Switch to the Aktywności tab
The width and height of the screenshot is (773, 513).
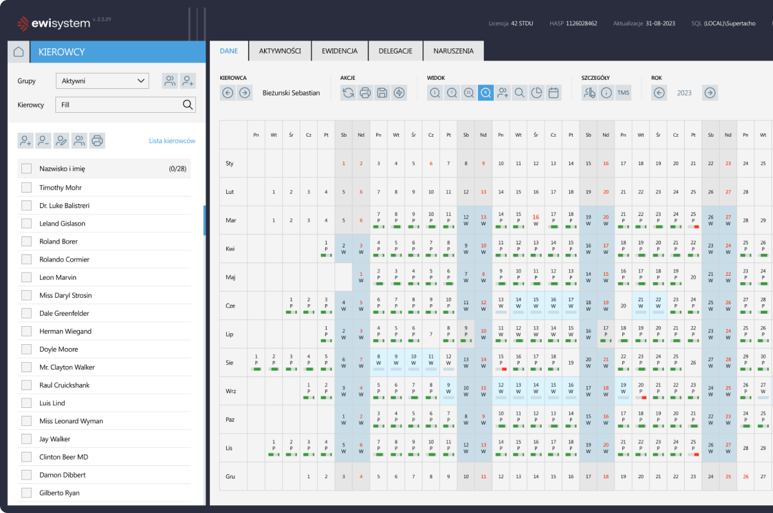click(x=280, y=51)
